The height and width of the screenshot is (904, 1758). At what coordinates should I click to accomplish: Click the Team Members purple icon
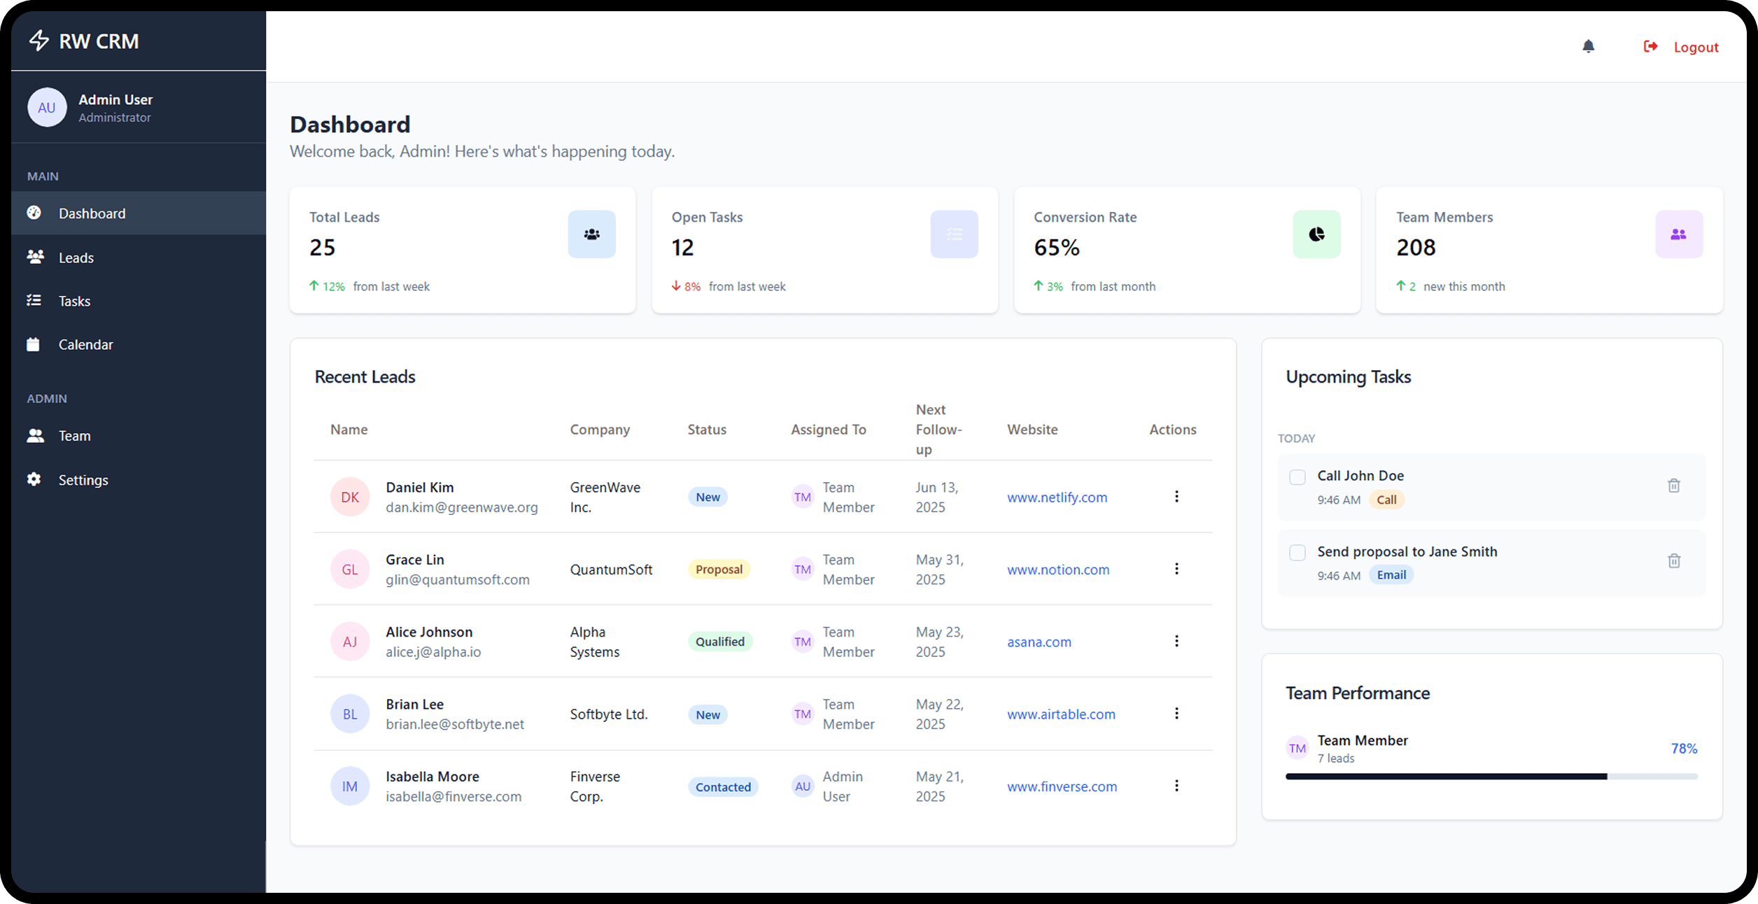[1678, 234]
